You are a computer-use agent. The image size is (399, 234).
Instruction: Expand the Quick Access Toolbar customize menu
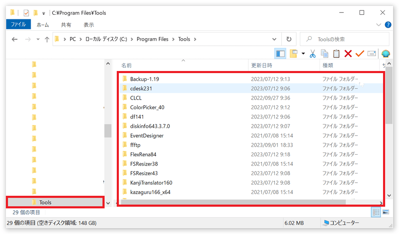point(44,13)
